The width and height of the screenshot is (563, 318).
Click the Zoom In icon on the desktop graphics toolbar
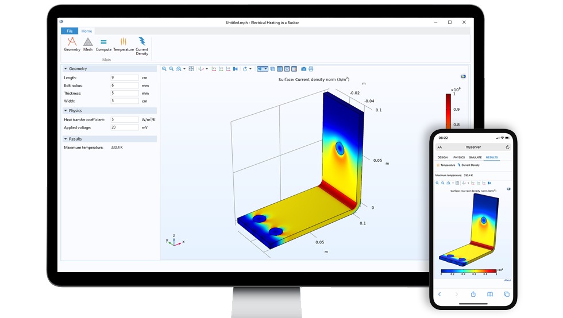click(x=164, y=69)
